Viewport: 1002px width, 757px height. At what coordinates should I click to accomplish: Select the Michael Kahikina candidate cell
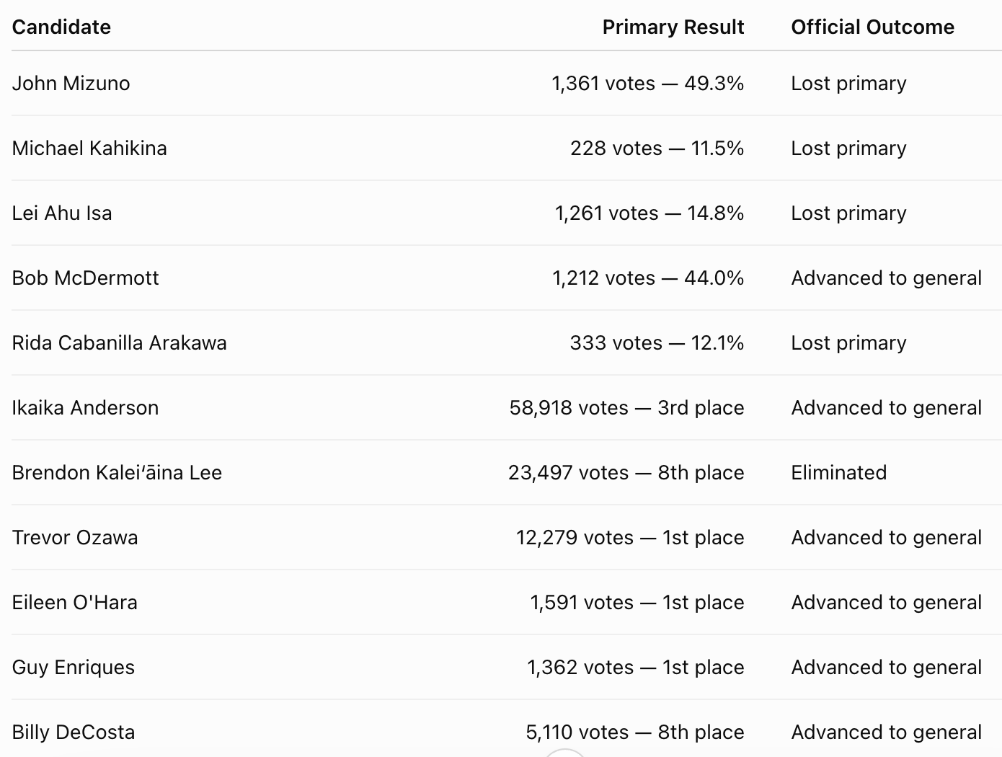89,149
